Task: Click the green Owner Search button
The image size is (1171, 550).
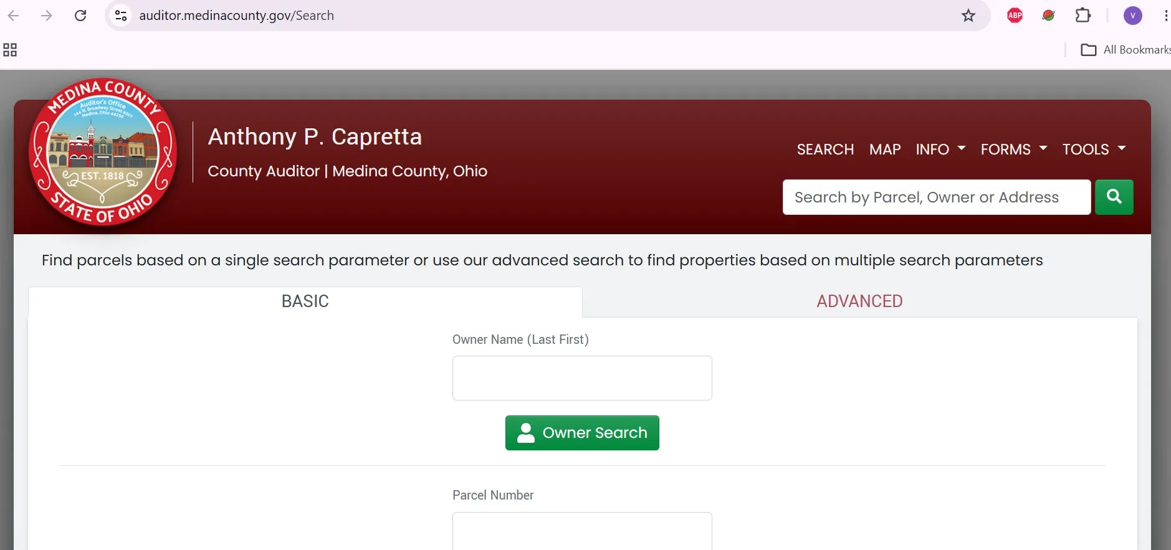Action: click(582, 433)
